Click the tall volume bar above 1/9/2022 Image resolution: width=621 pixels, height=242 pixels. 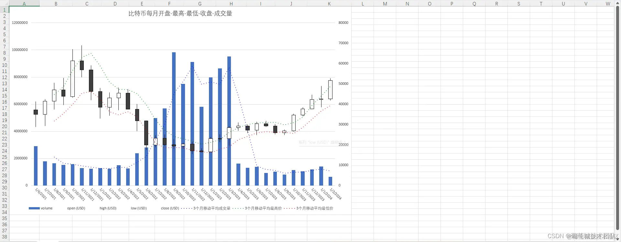coord(174,119)
